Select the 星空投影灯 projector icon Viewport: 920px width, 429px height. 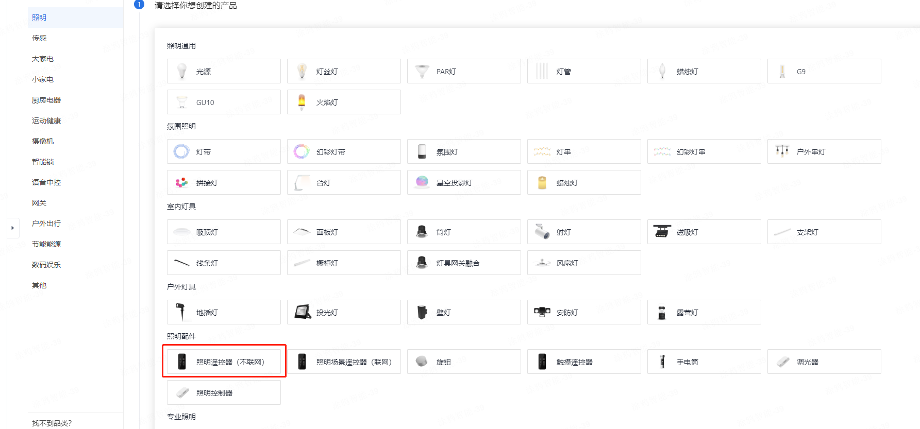tap(422, 182)
